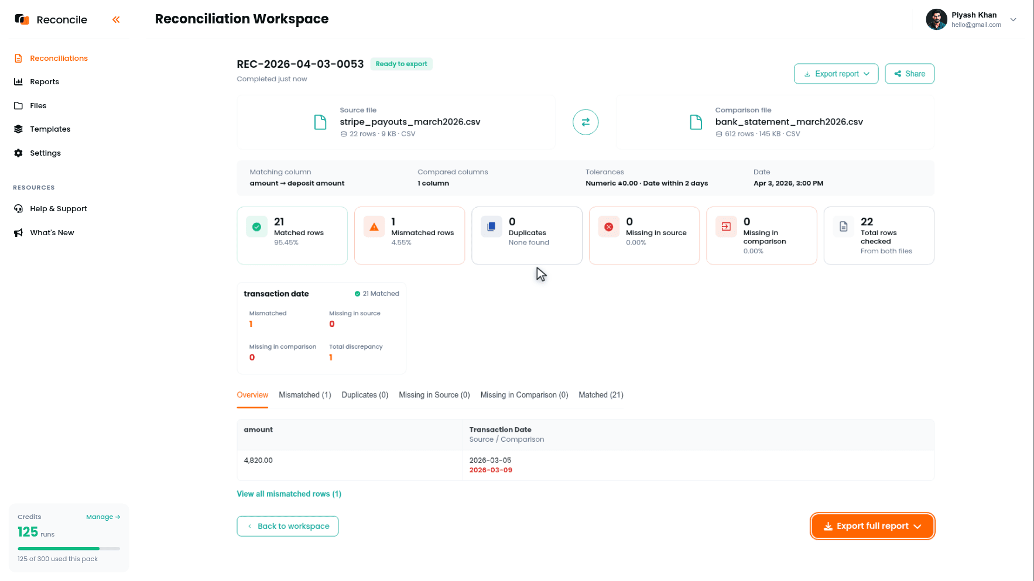Click the 2026-03-05 source date value

490,461
